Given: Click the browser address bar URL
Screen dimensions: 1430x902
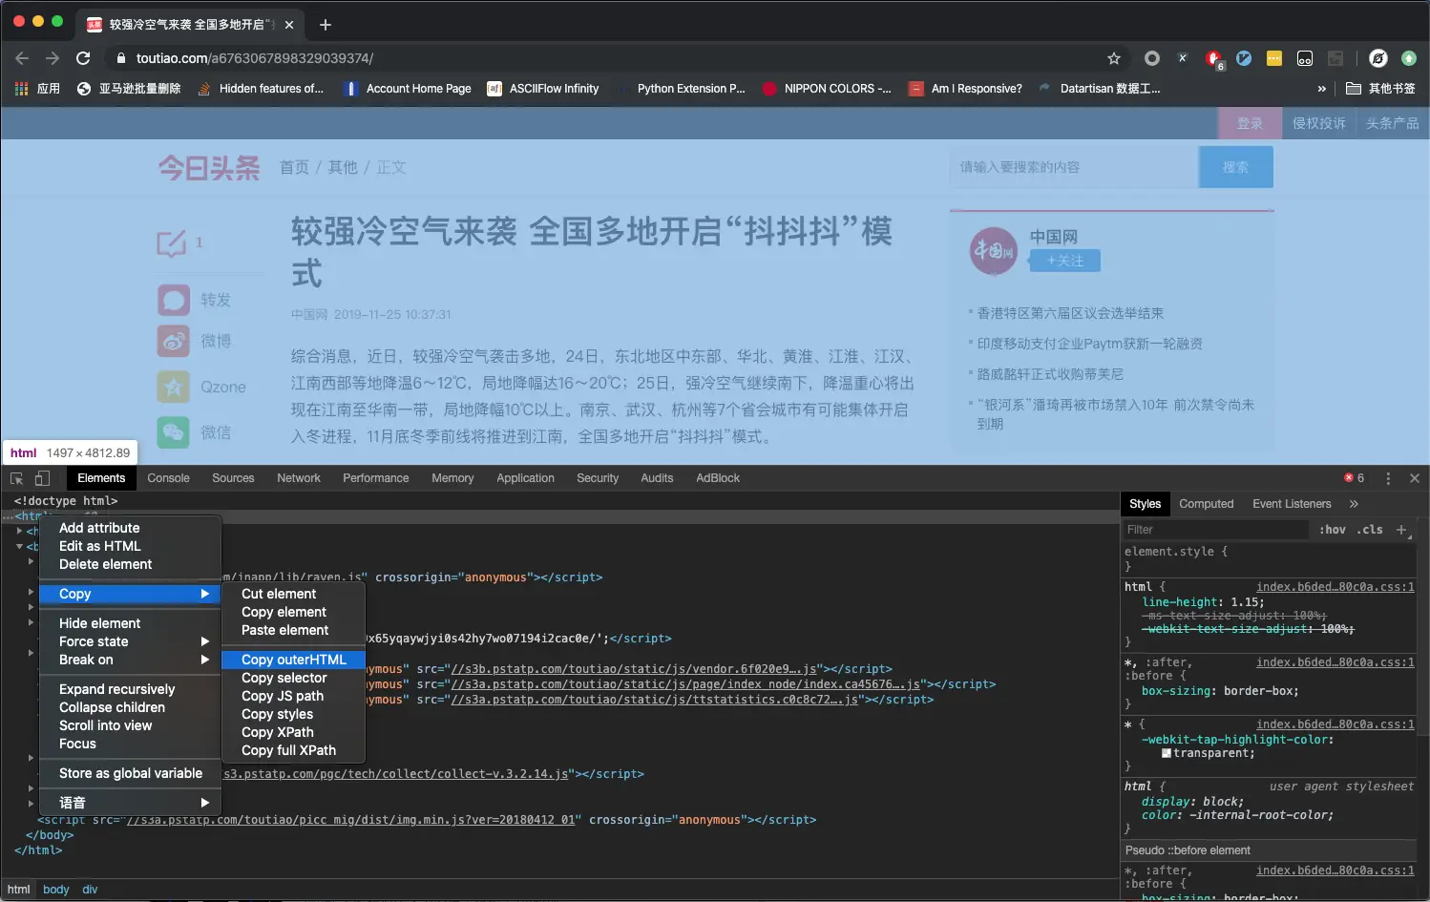Looking at the screenshot, I should 255,58.
